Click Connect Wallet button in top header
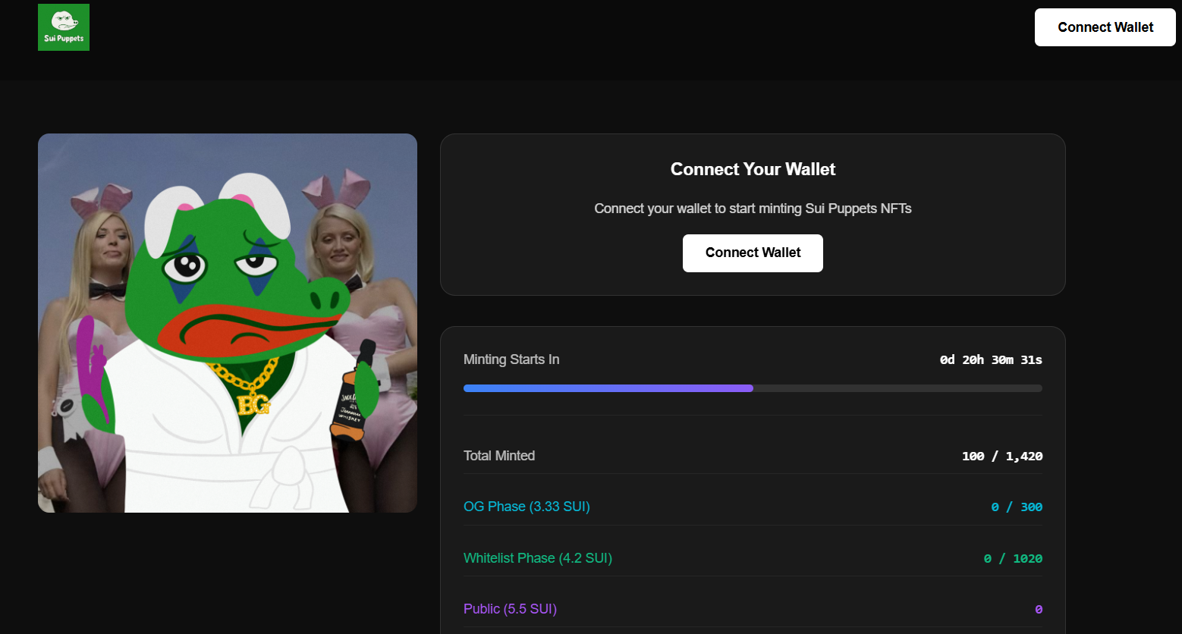This screenshot has height=634, width=1182. (1105, 27)
